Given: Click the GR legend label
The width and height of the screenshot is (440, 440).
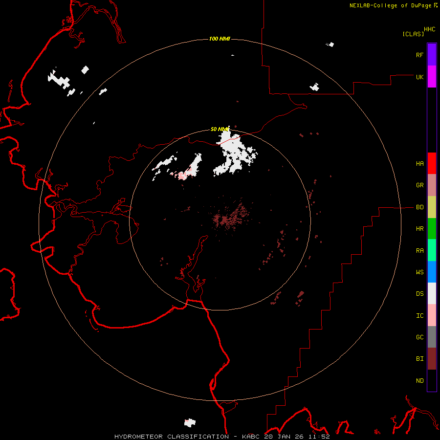Looking at the screenshot, I should tap(419, 185).
